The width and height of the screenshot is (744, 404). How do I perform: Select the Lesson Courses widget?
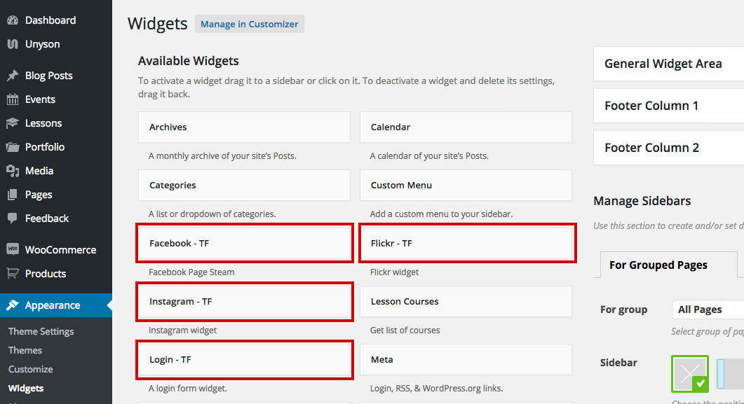(x=466, y=302)
